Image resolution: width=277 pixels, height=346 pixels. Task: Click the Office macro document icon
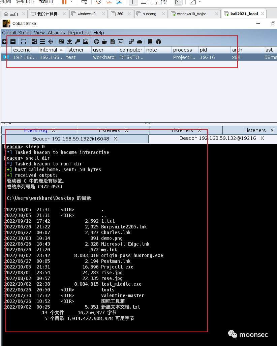[x=113, y=41]
